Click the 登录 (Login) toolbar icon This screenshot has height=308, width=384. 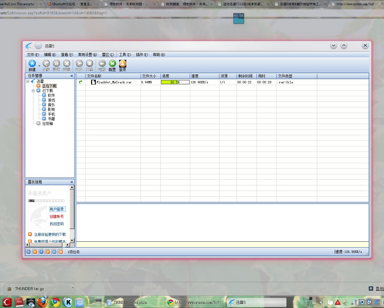(x=122, y=64)
